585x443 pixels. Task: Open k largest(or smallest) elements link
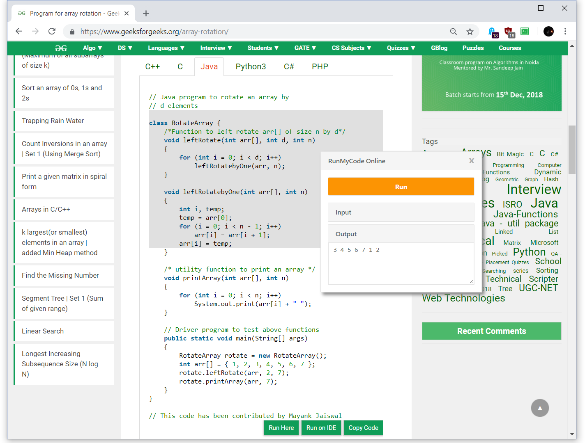pos(64,242)
